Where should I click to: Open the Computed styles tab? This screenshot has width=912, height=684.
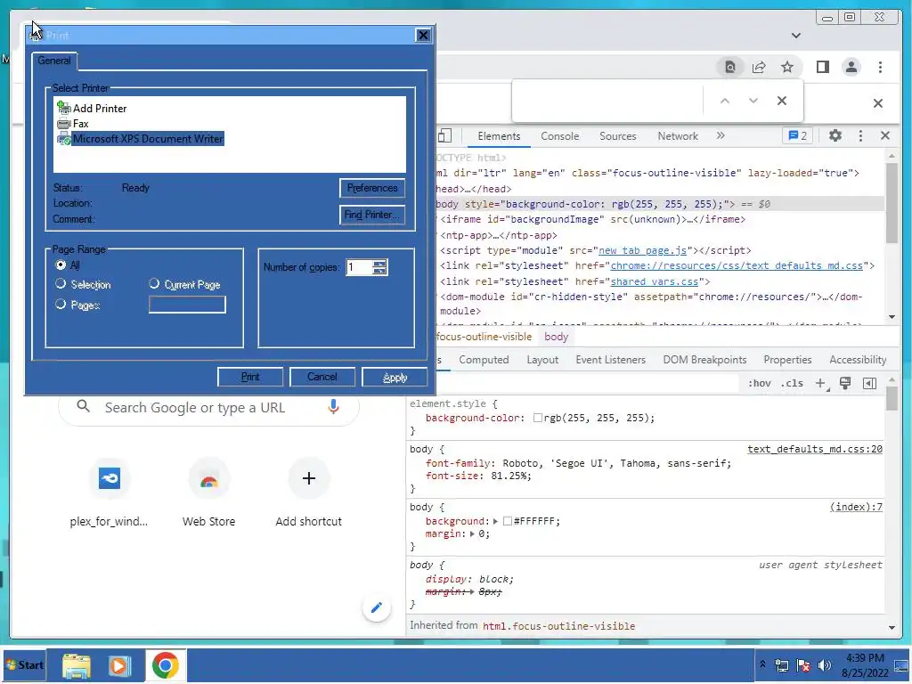pos(484,360)
